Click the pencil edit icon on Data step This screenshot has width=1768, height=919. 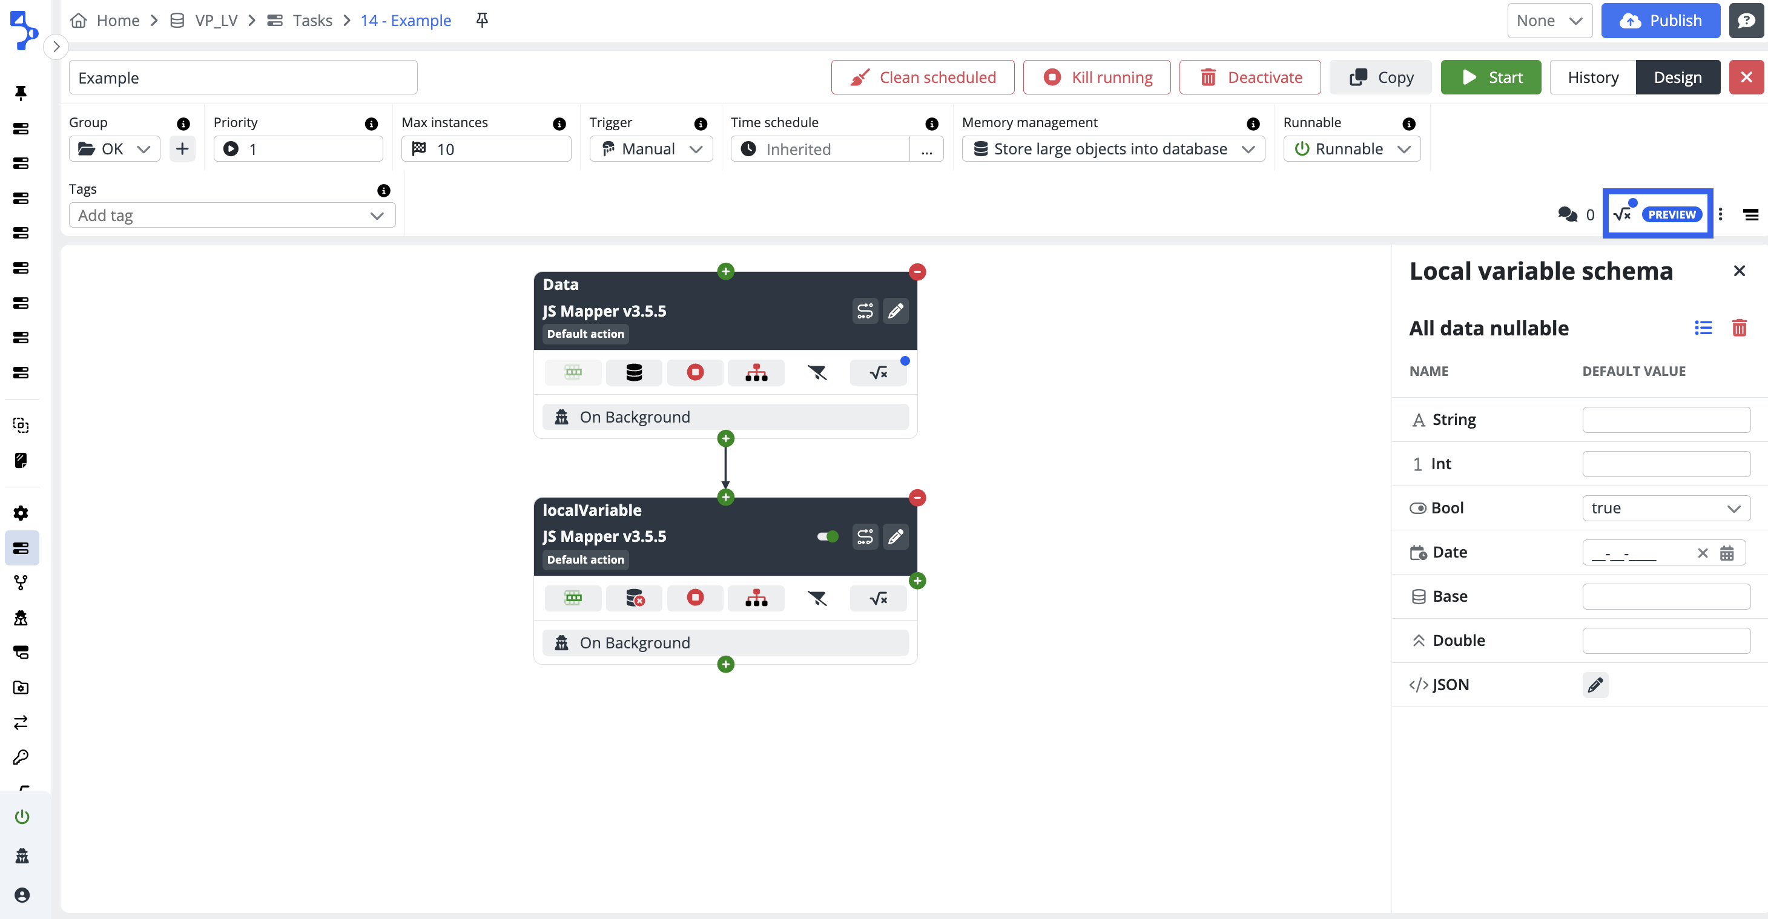click(x=895, y=311)
